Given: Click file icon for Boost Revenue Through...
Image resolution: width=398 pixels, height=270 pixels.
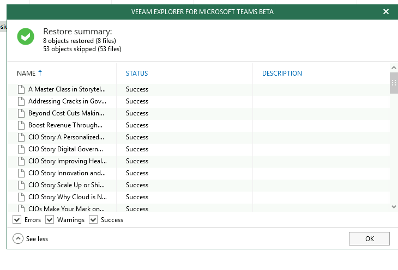Looking at the screenshot, I should click(21, 125).
